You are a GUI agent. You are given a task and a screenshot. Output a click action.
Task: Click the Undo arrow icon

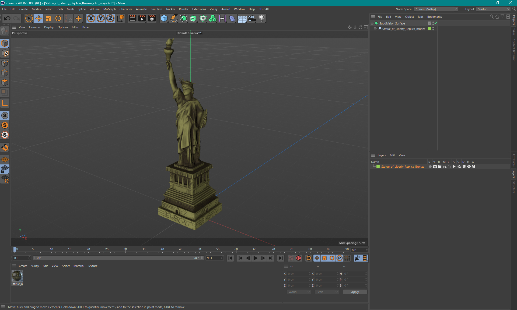point(7,18)
